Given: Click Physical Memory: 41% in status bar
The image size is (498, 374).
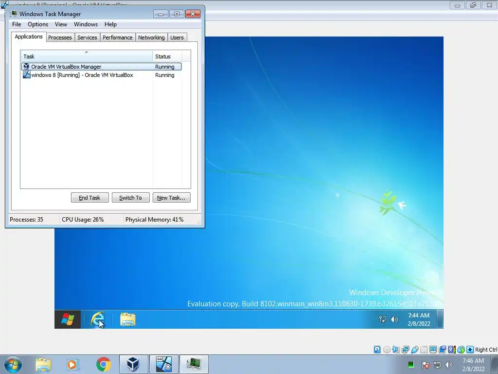Looking at the screenshot, I should pos(154,220).
